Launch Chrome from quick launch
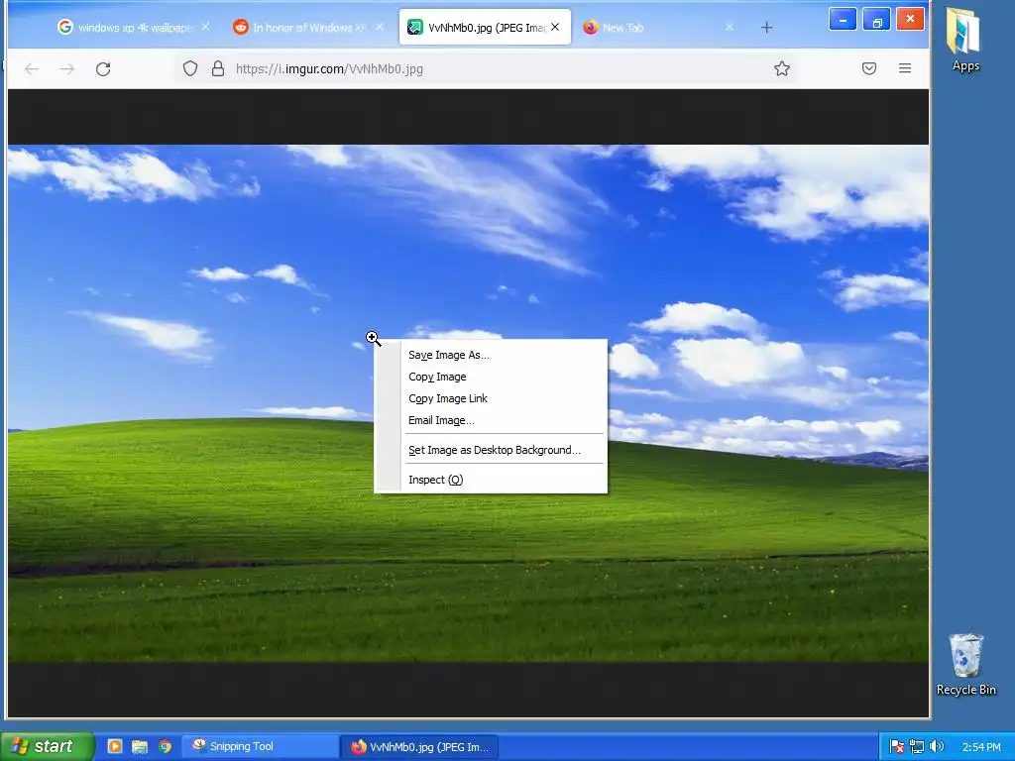Image resolution: width=1015 pixels, height=761 pixels. (x=165, y=746)
